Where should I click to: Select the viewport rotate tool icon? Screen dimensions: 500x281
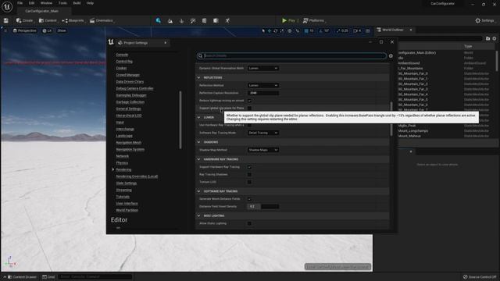tap(276, 31)
